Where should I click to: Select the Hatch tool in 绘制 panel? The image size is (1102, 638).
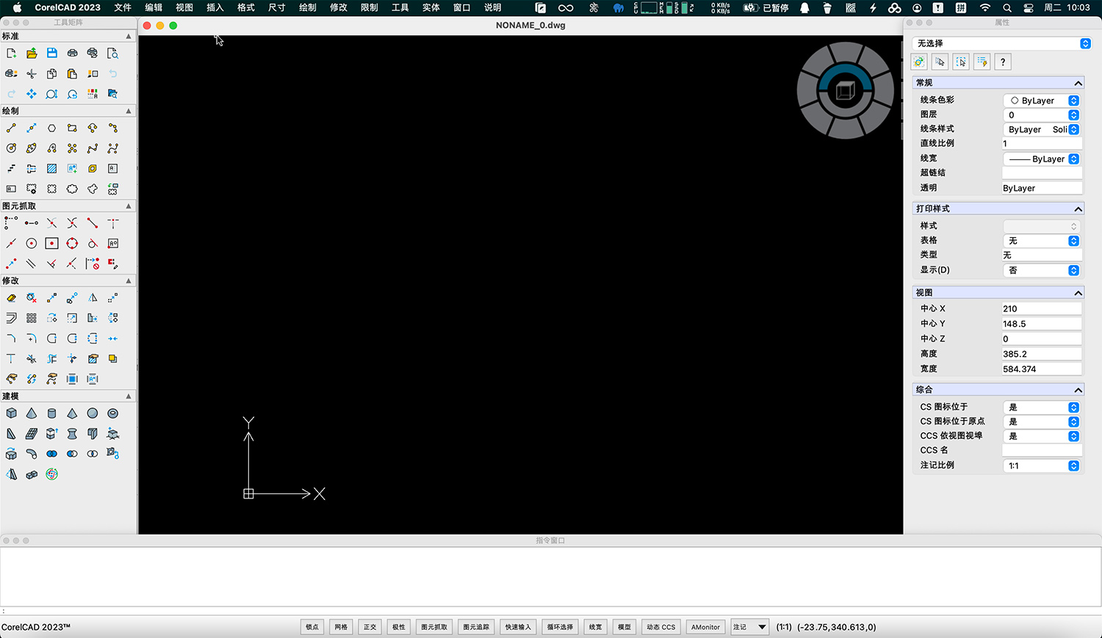tap(51, 168)
